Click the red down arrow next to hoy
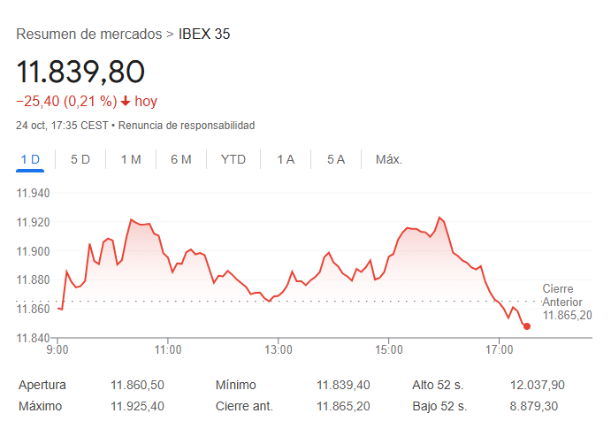 [125, 102]
